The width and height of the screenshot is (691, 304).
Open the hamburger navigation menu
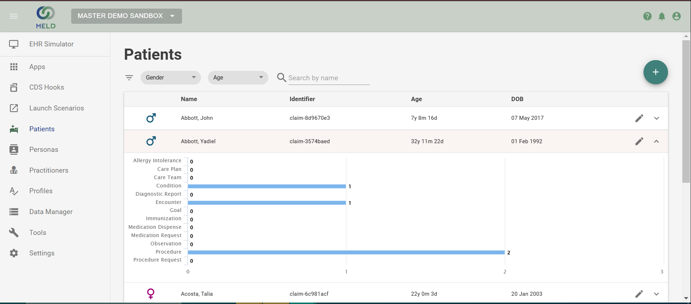click(14, 16)
